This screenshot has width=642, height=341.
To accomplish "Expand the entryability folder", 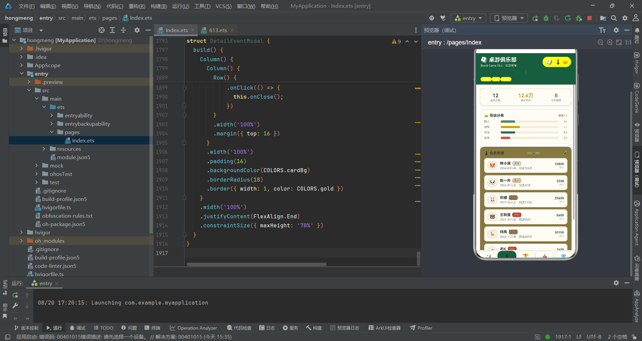I will point(51,115).
